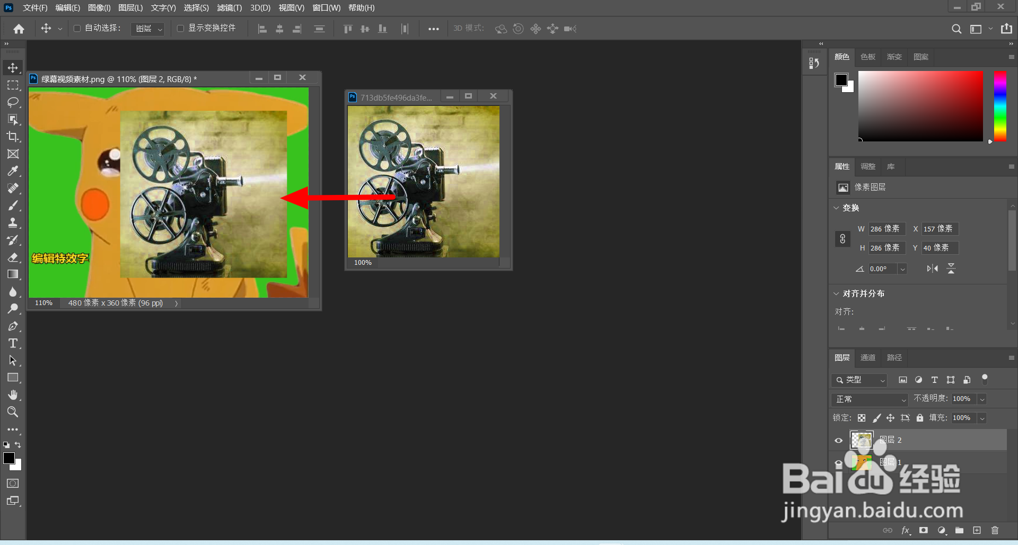Select the Healing Brush tool

pos(13,189)
